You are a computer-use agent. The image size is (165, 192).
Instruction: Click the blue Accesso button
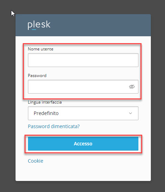coord(83,144)
